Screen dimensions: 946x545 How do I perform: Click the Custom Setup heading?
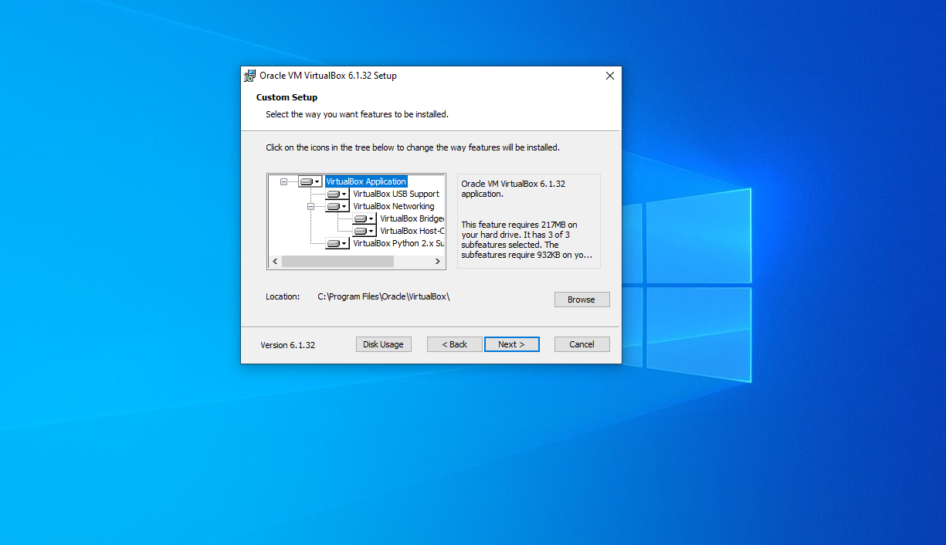pyautogui.click(x=287, y=97)
